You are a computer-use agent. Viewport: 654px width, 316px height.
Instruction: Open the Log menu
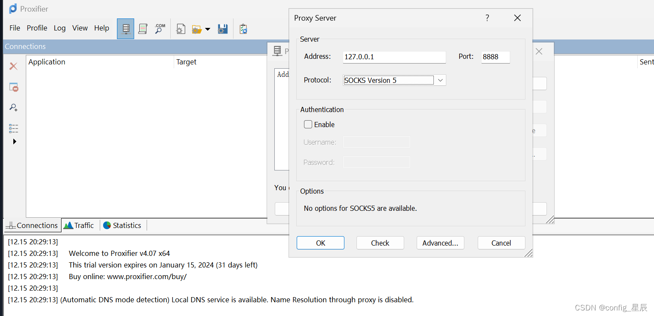(60, 28)
